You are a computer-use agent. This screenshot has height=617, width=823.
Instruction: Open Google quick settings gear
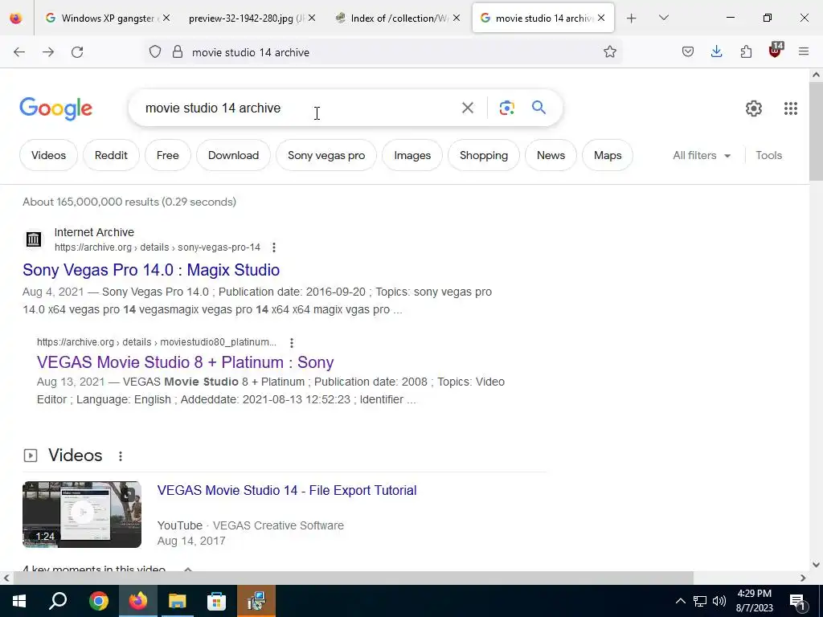pyautogui.click(x=754, y=108)
